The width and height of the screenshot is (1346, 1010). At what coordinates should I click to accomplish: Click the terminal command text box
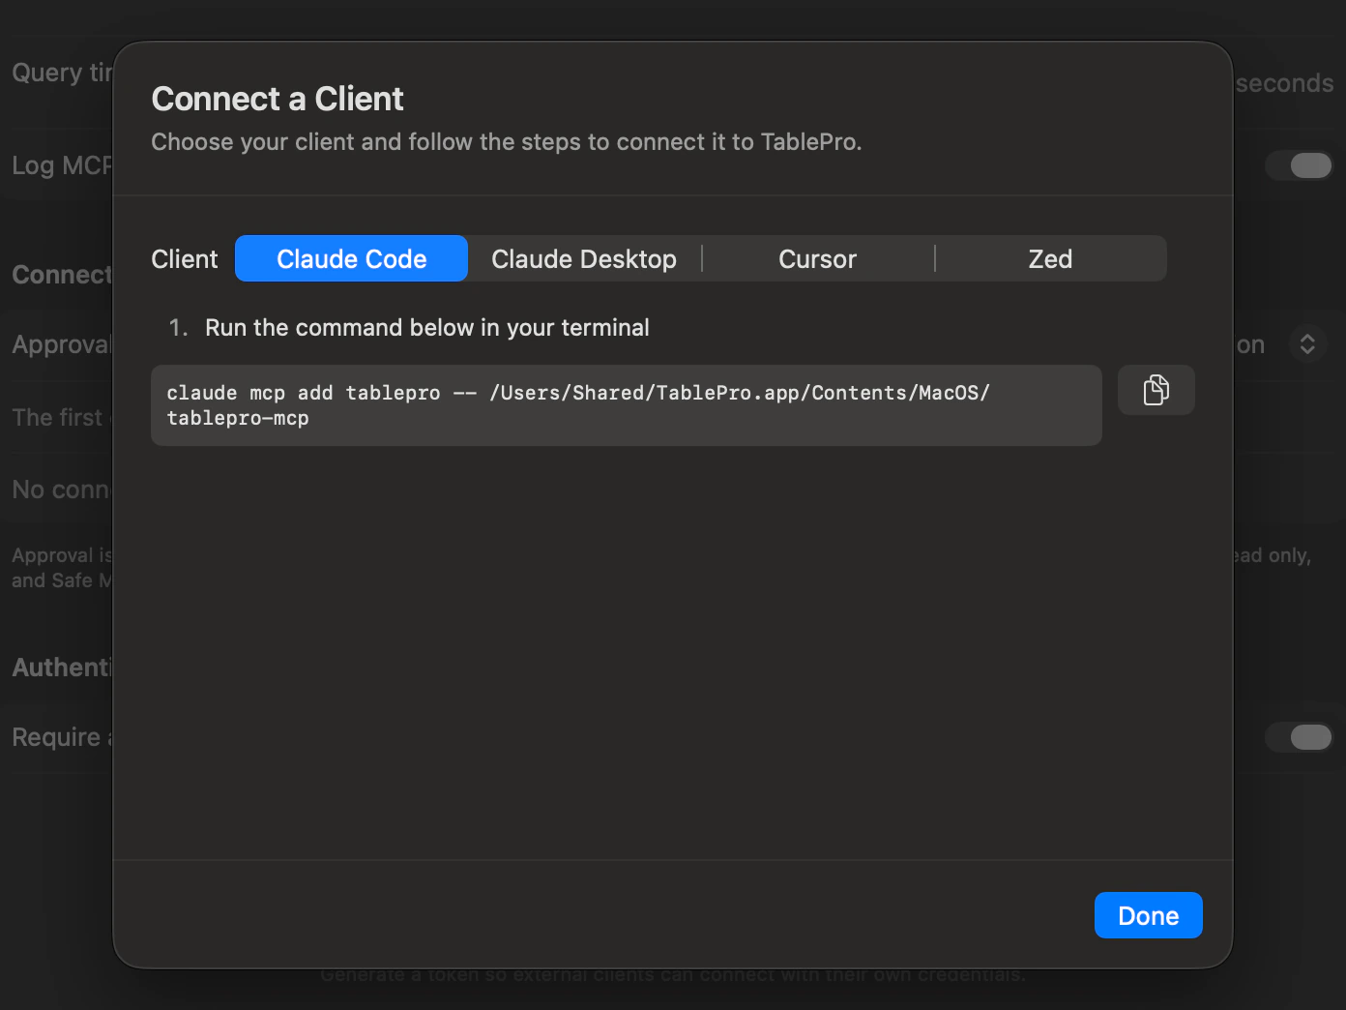pyautogui.click(x=627, y=405)
